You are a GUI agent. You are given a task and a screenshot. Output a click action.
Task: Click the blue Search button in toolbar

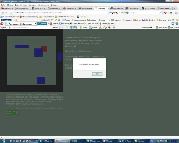click(42, 24)
